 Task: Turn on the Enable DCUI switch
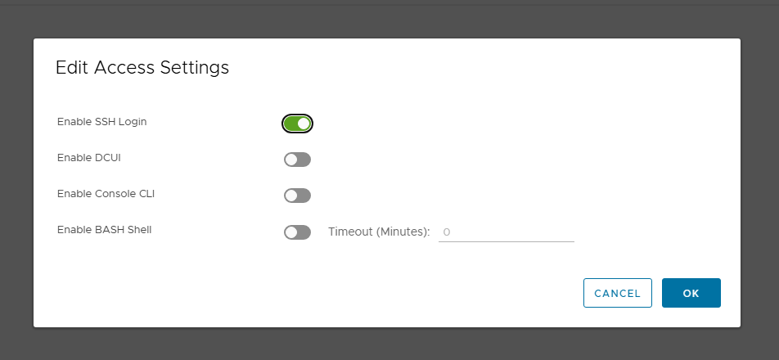[x=297, y=160]
